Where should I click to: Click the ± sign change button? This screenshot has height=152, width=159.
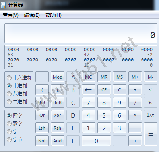click(135, 90)
